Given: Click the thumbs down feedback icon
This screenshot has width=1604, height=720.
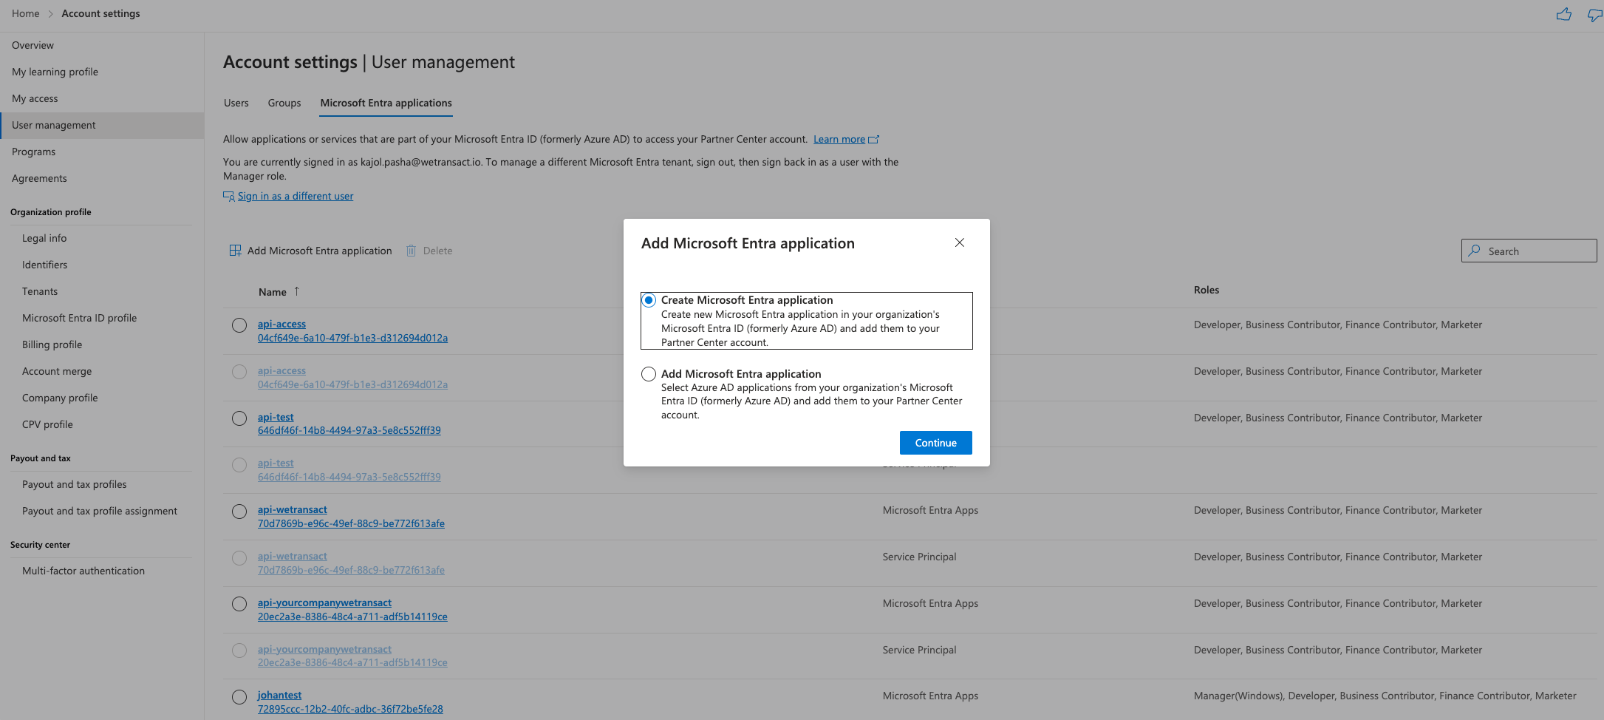Looking at the screenshot, I should click(x=1595, y=14).
